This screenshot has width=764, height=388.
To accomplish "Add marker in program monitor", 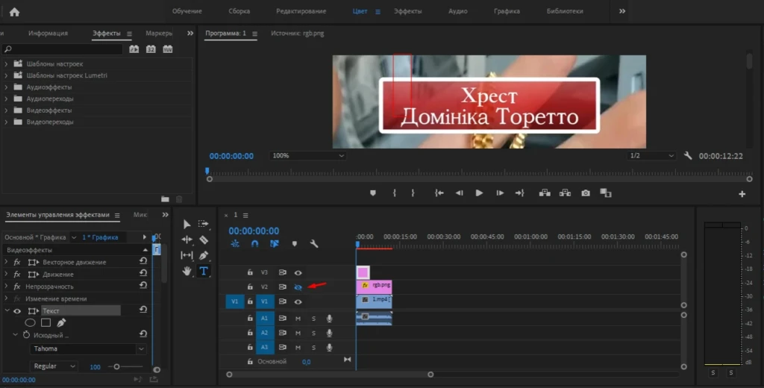I will click(x=373, y=193).
